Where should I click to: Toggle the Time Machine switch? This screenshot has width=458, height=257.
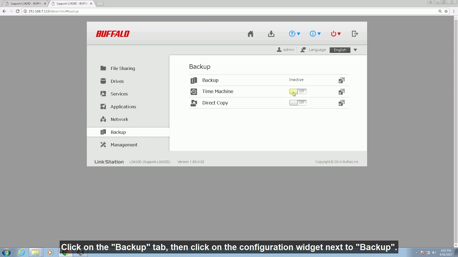coord(298,91)
